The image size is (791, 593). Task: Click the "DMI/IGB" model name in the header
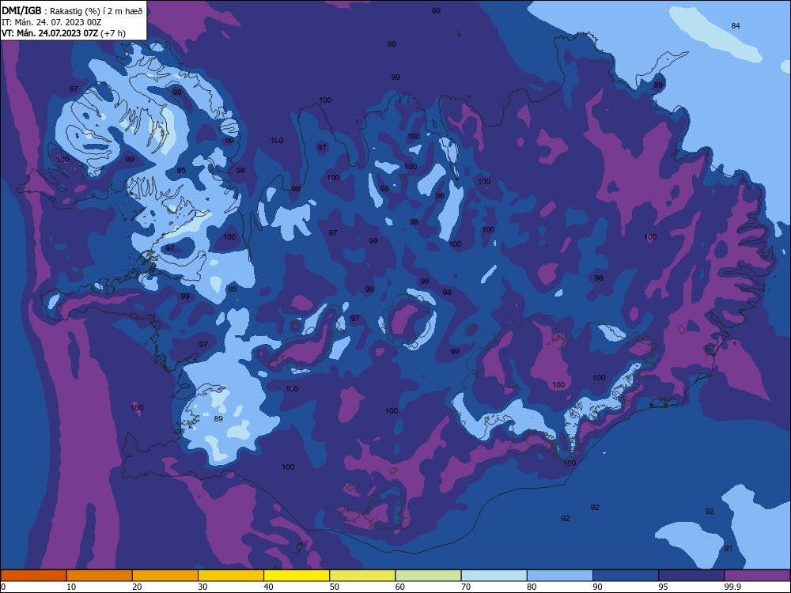tap(21, 10)
